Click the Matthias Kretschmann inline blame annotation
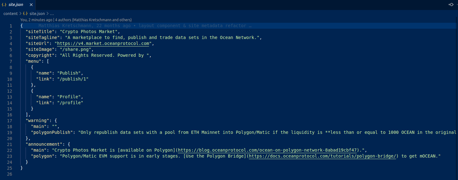Screen dimensions: 458x180 pos(145,26)
